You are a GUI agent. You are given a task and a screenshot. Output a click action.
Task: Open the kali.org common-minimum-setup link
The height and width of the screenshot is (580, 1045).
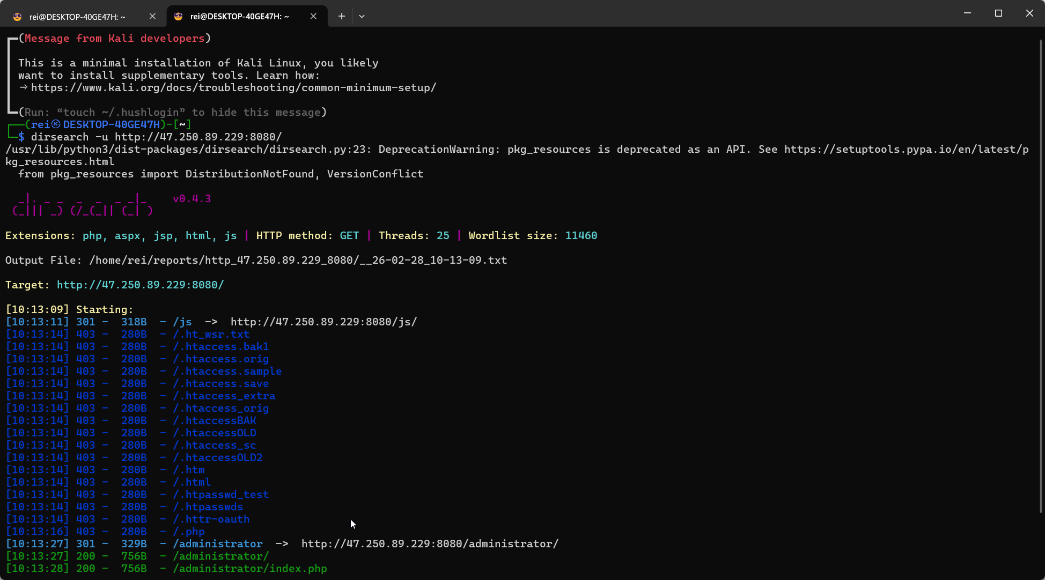point(233,88)
